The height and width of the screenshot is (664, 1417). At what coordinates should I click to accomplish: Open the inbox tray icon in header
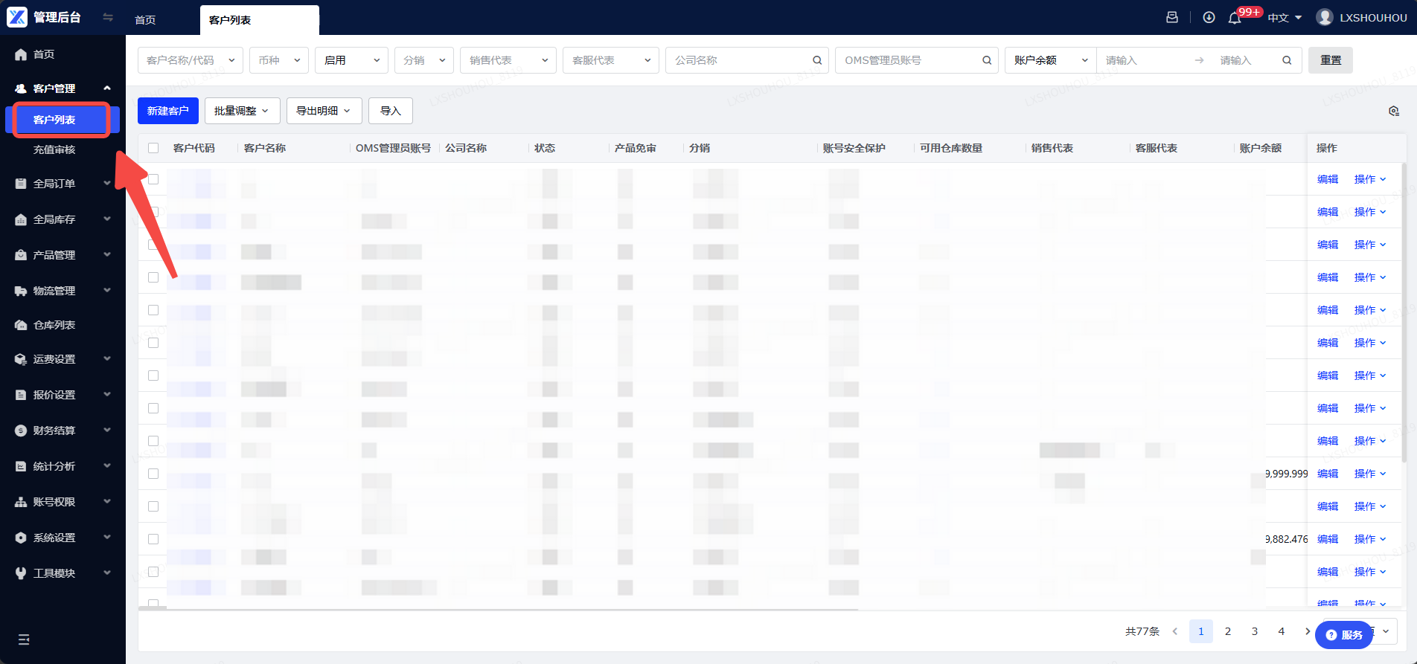point(1172,17)
